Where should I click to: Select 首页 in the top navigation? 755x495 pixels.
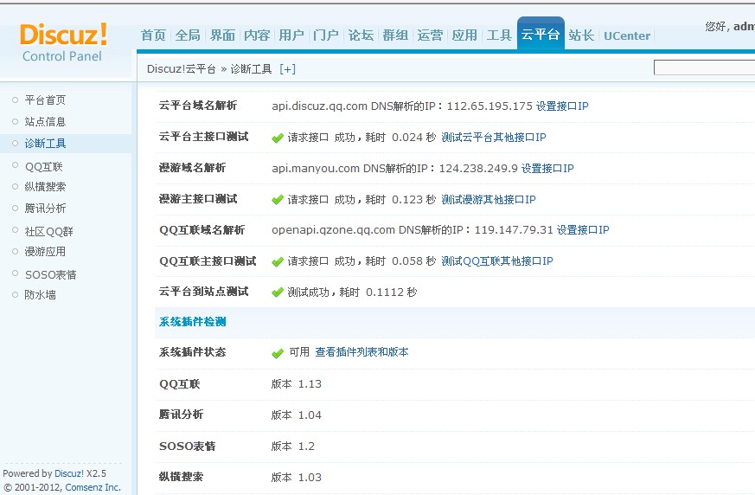click(x=153, y=35)
